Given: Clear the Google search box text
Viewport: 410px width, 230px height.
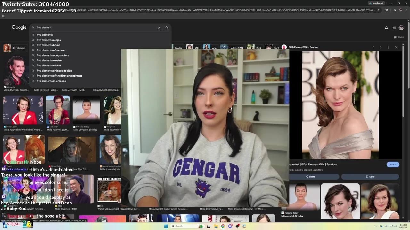Looking at the screenshot, I should click(159, 27).
